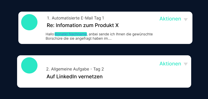Select the label 1. Automatisierte E-Mail Tag 1
208x99 pixels.
(x=75, y=18)
